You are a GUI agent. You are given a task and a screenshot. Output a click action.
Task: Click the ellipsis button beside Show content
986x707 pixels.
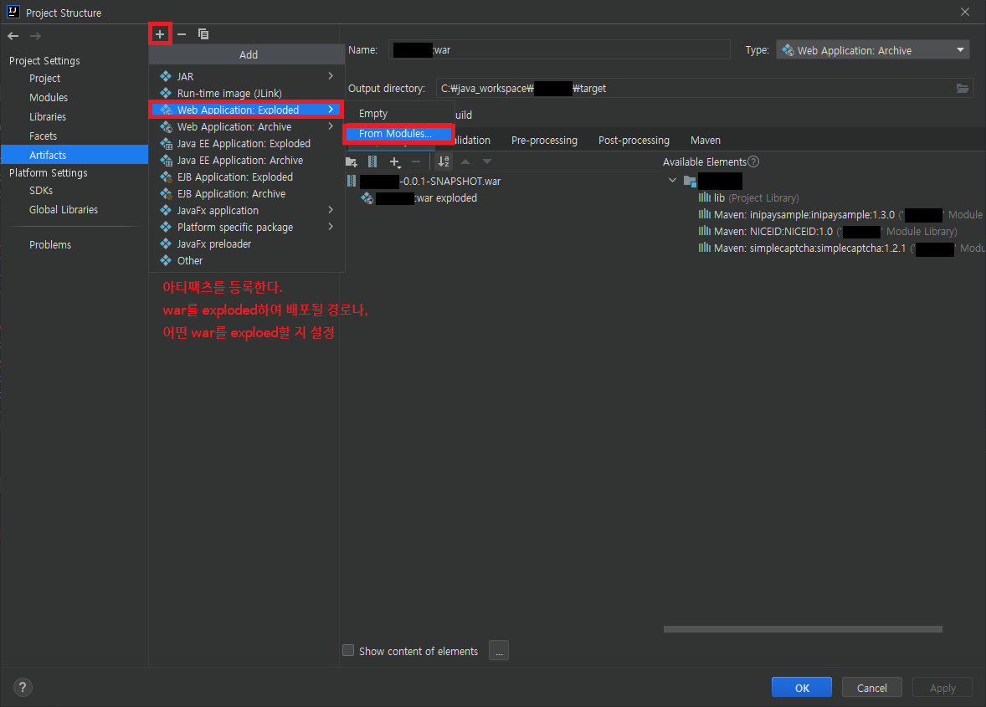[x=499, y=651]
